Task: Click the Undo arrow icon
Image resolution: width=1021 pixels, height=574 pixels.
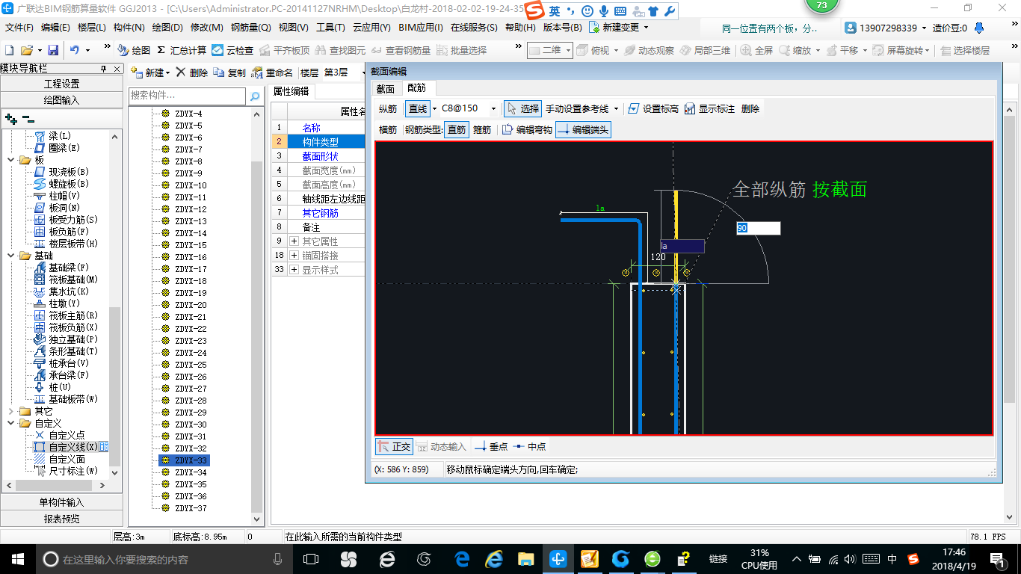Action: tap(75, 50)
